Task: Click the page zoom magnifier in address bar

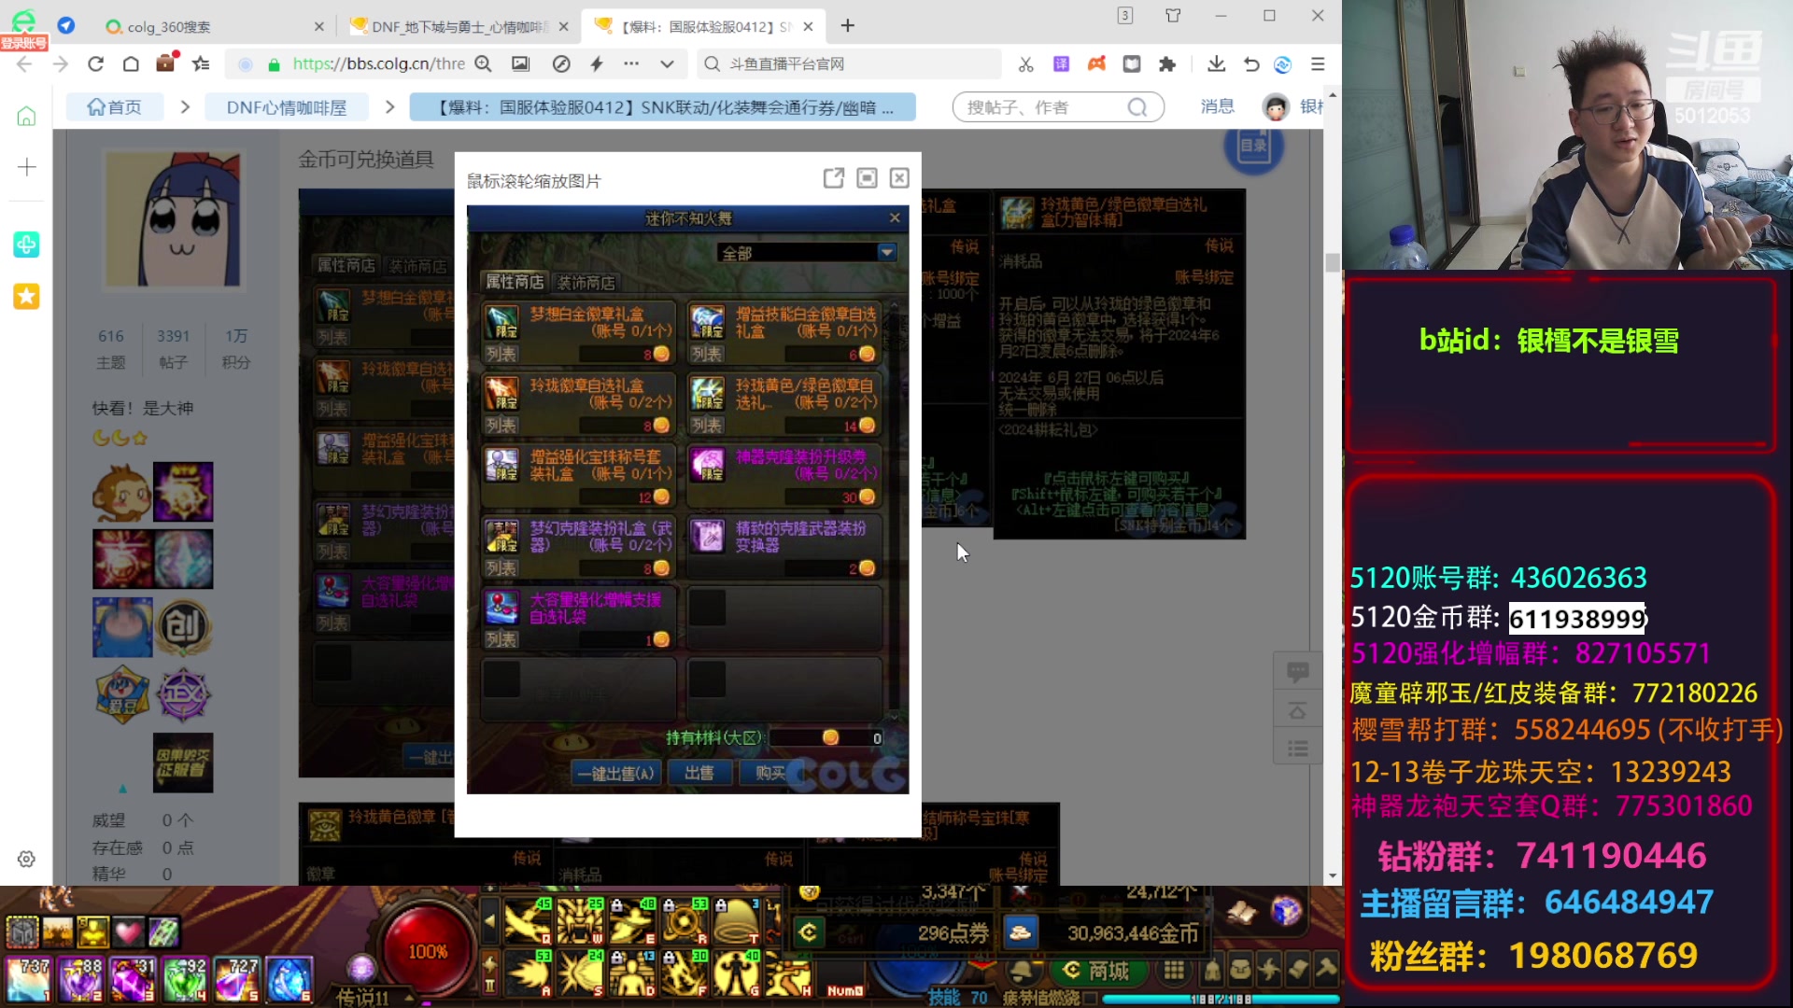Action: coord(483,64)
